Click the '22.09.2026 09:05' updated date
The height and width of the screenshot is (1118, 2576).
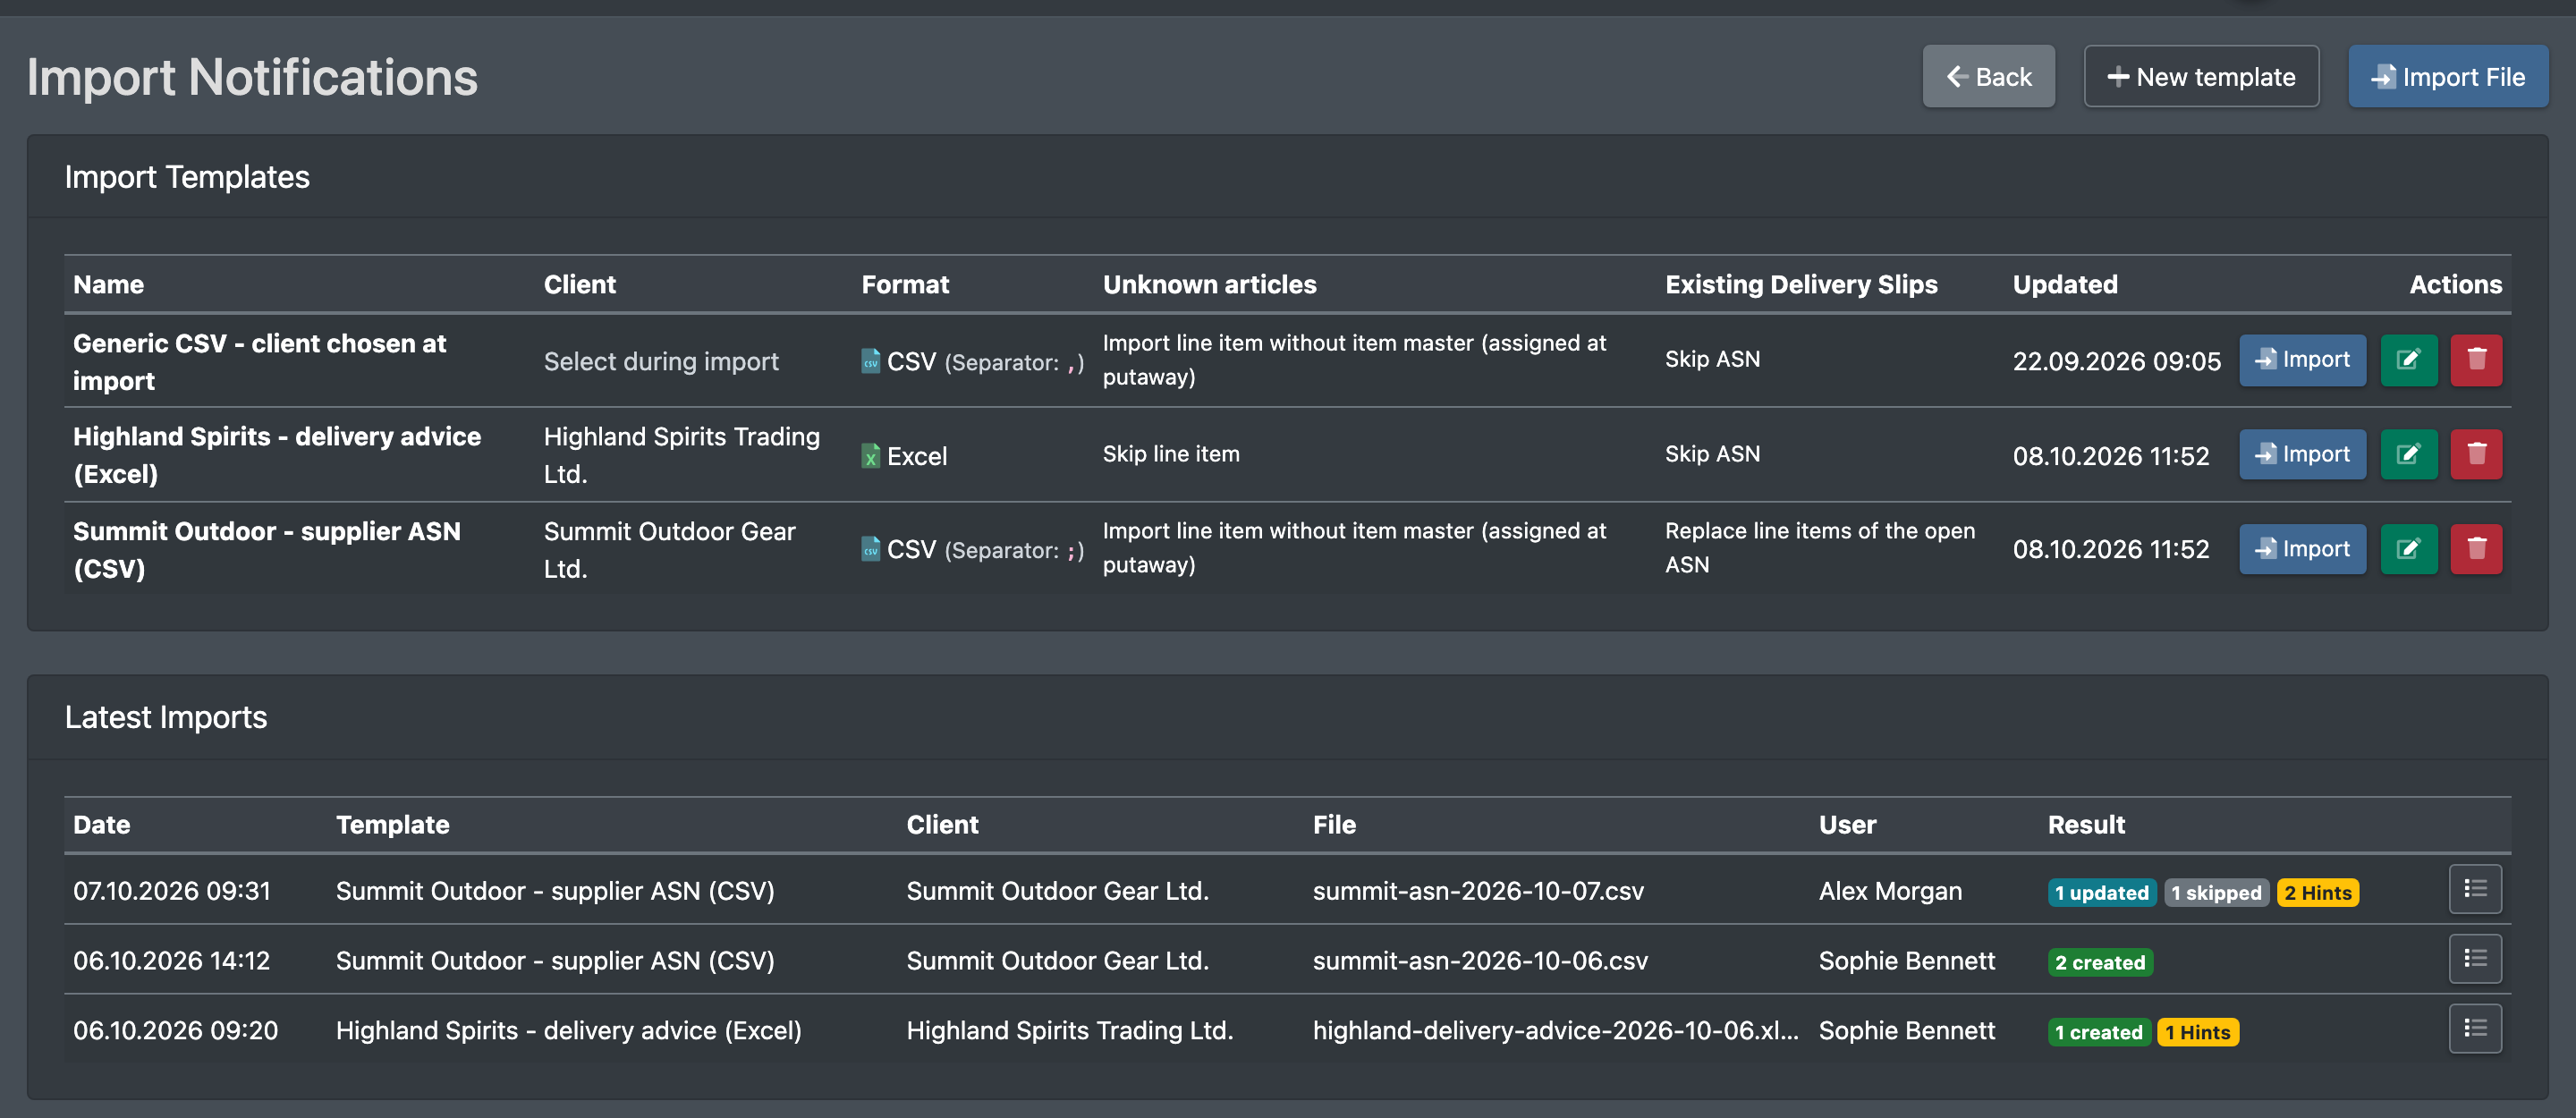(2116, 361)
